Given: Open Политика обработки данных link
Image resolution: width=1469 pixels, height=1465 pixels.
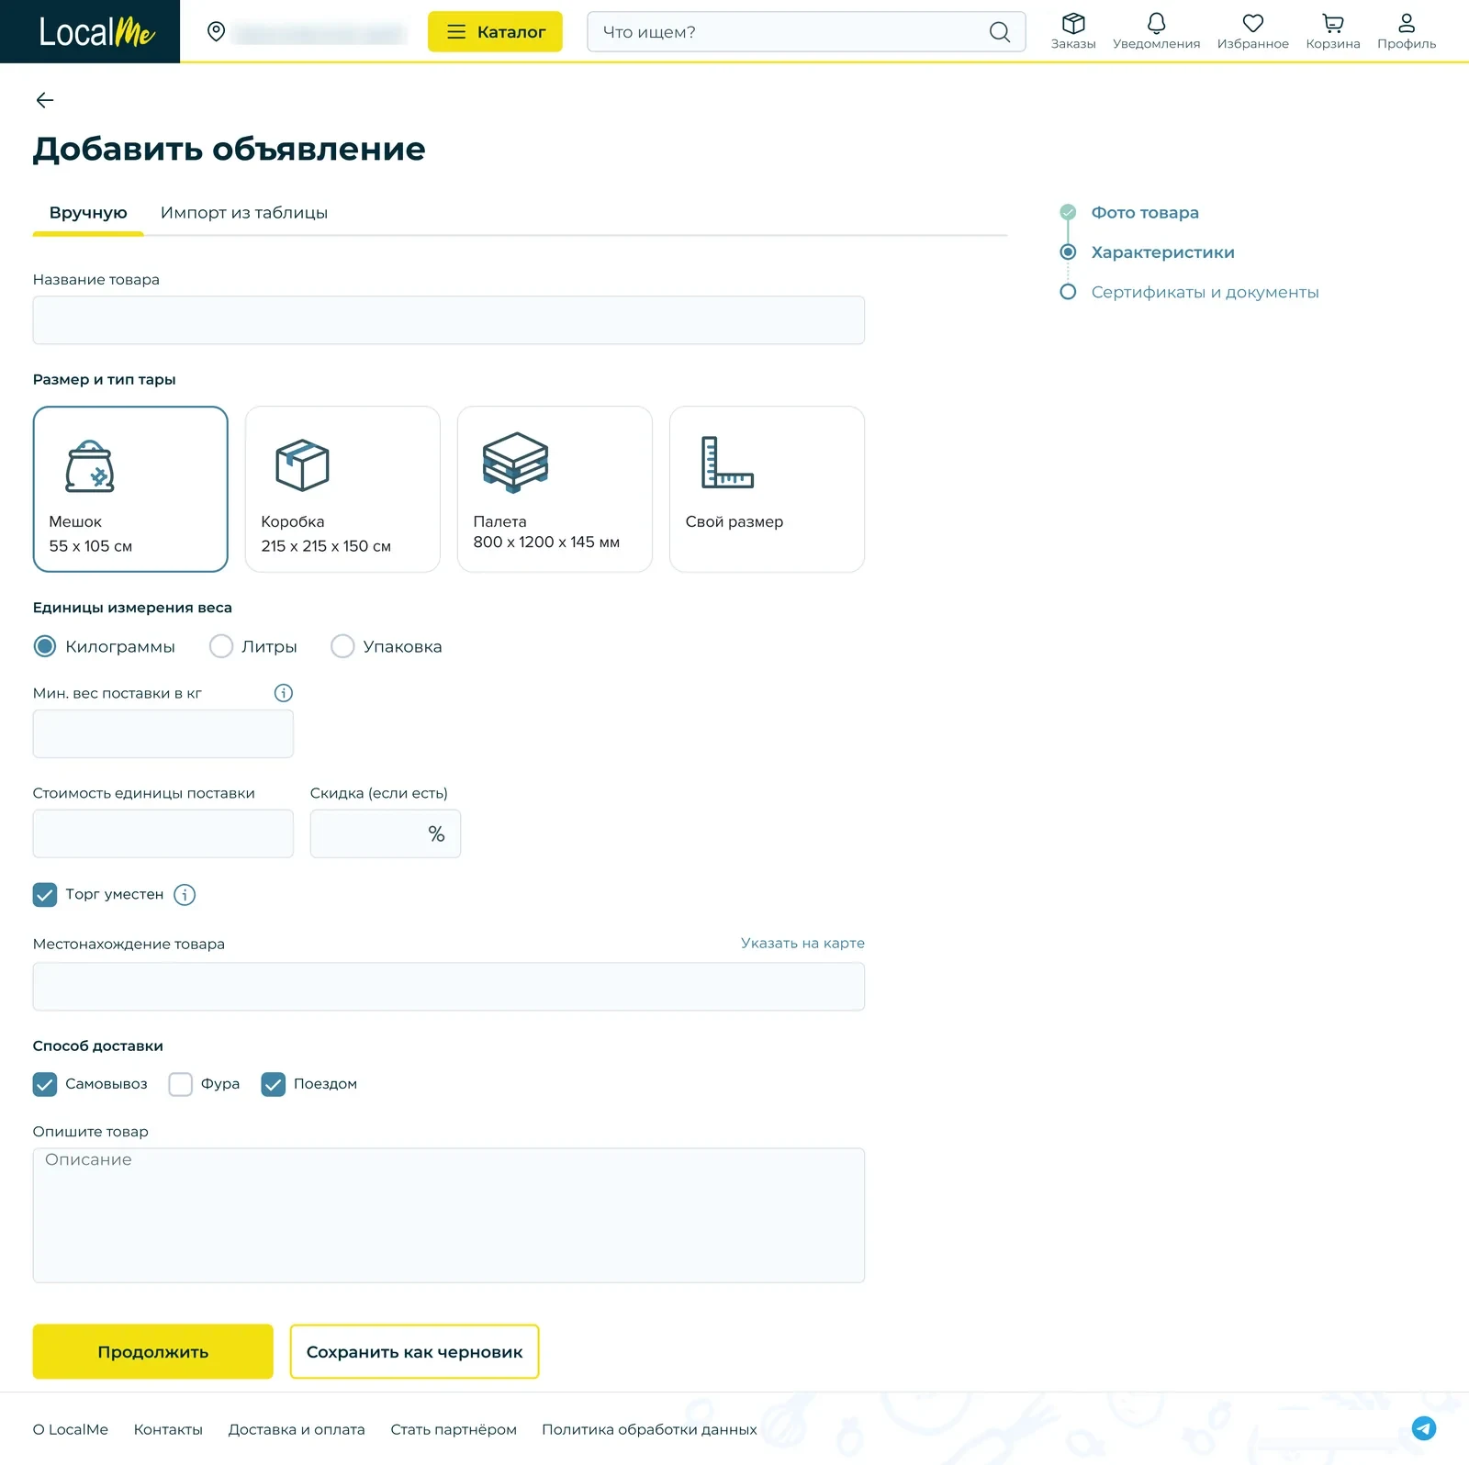Looking at the screenshot, I should (x=649, y=1429).
